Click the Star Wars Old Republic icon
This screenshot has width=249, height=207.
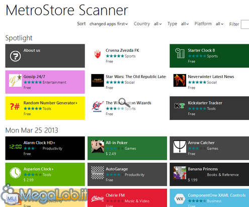click(98, 80)
